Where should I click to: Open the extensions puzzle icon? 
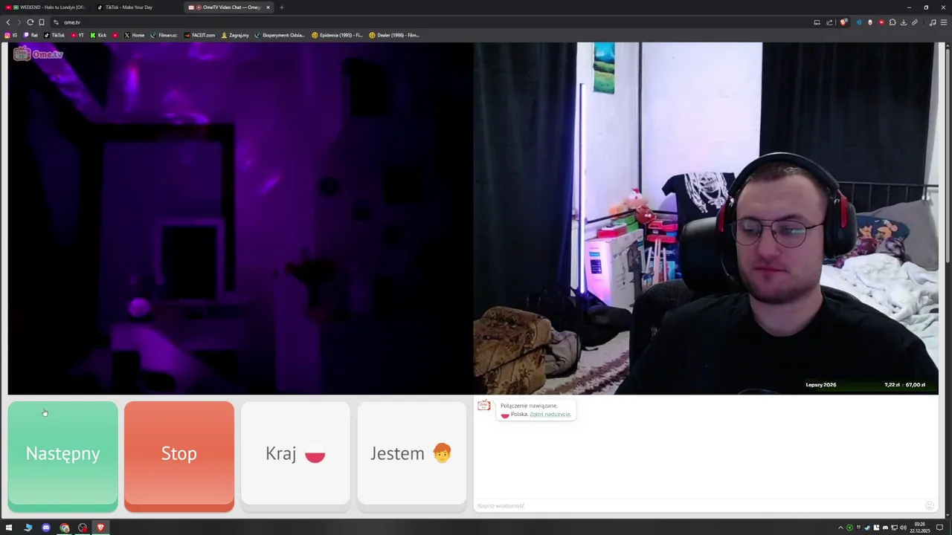tap(892, 22)
